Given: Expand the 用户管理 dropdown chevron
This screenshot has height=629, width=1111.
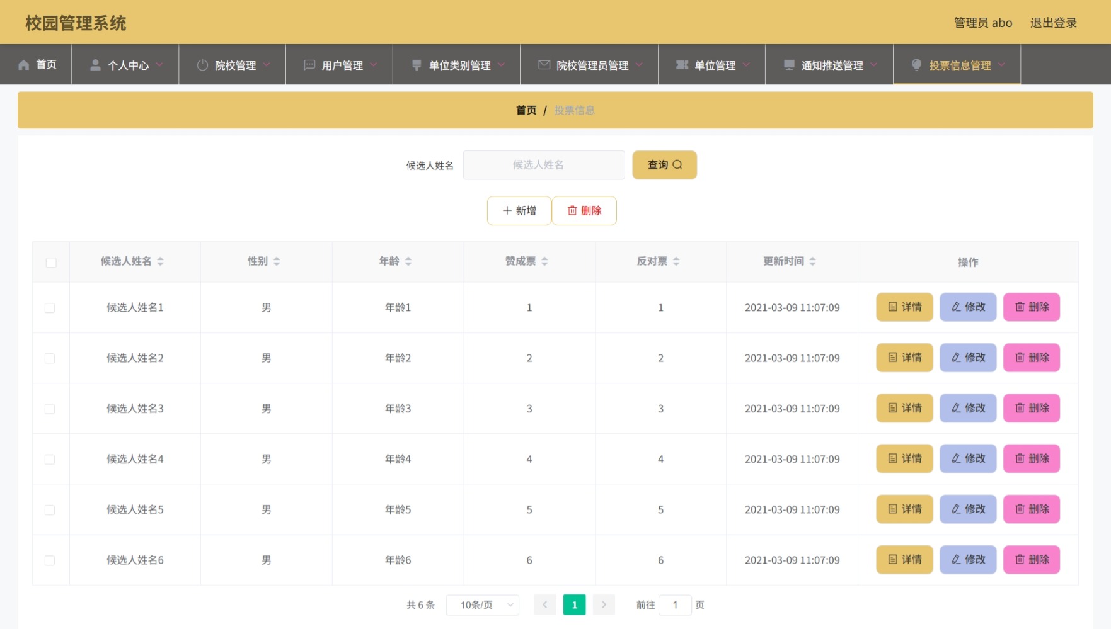Looking at the screenshot, I should pos(374,65).
